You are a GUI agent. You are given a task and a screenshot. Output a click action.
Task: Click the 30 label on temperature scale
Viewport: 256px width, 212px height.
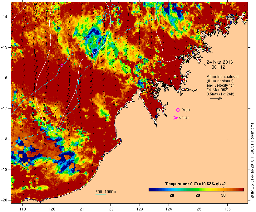pyautogui.click(x=223, y=195)
